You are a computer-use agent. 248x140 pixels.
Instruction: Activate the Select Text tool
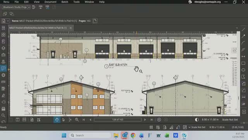coord(70,120)
